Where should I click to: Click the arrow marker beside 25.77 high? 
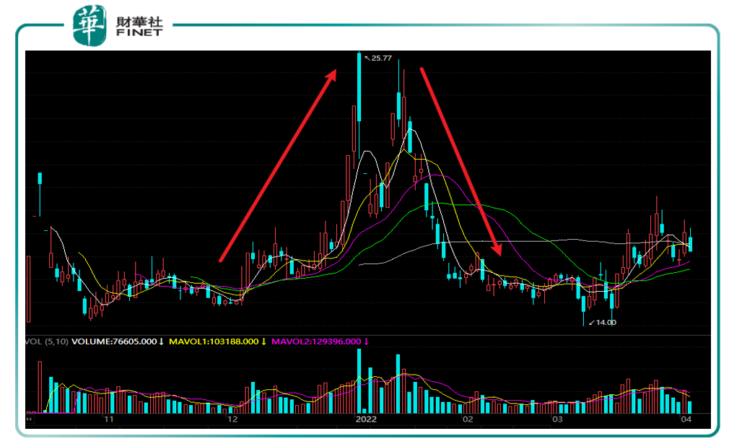[x=367, y=58]
